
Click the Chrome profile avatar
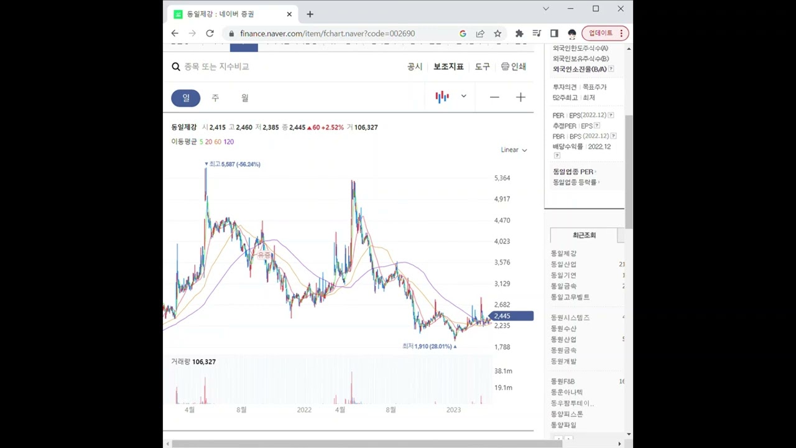(x=572, y=34)
